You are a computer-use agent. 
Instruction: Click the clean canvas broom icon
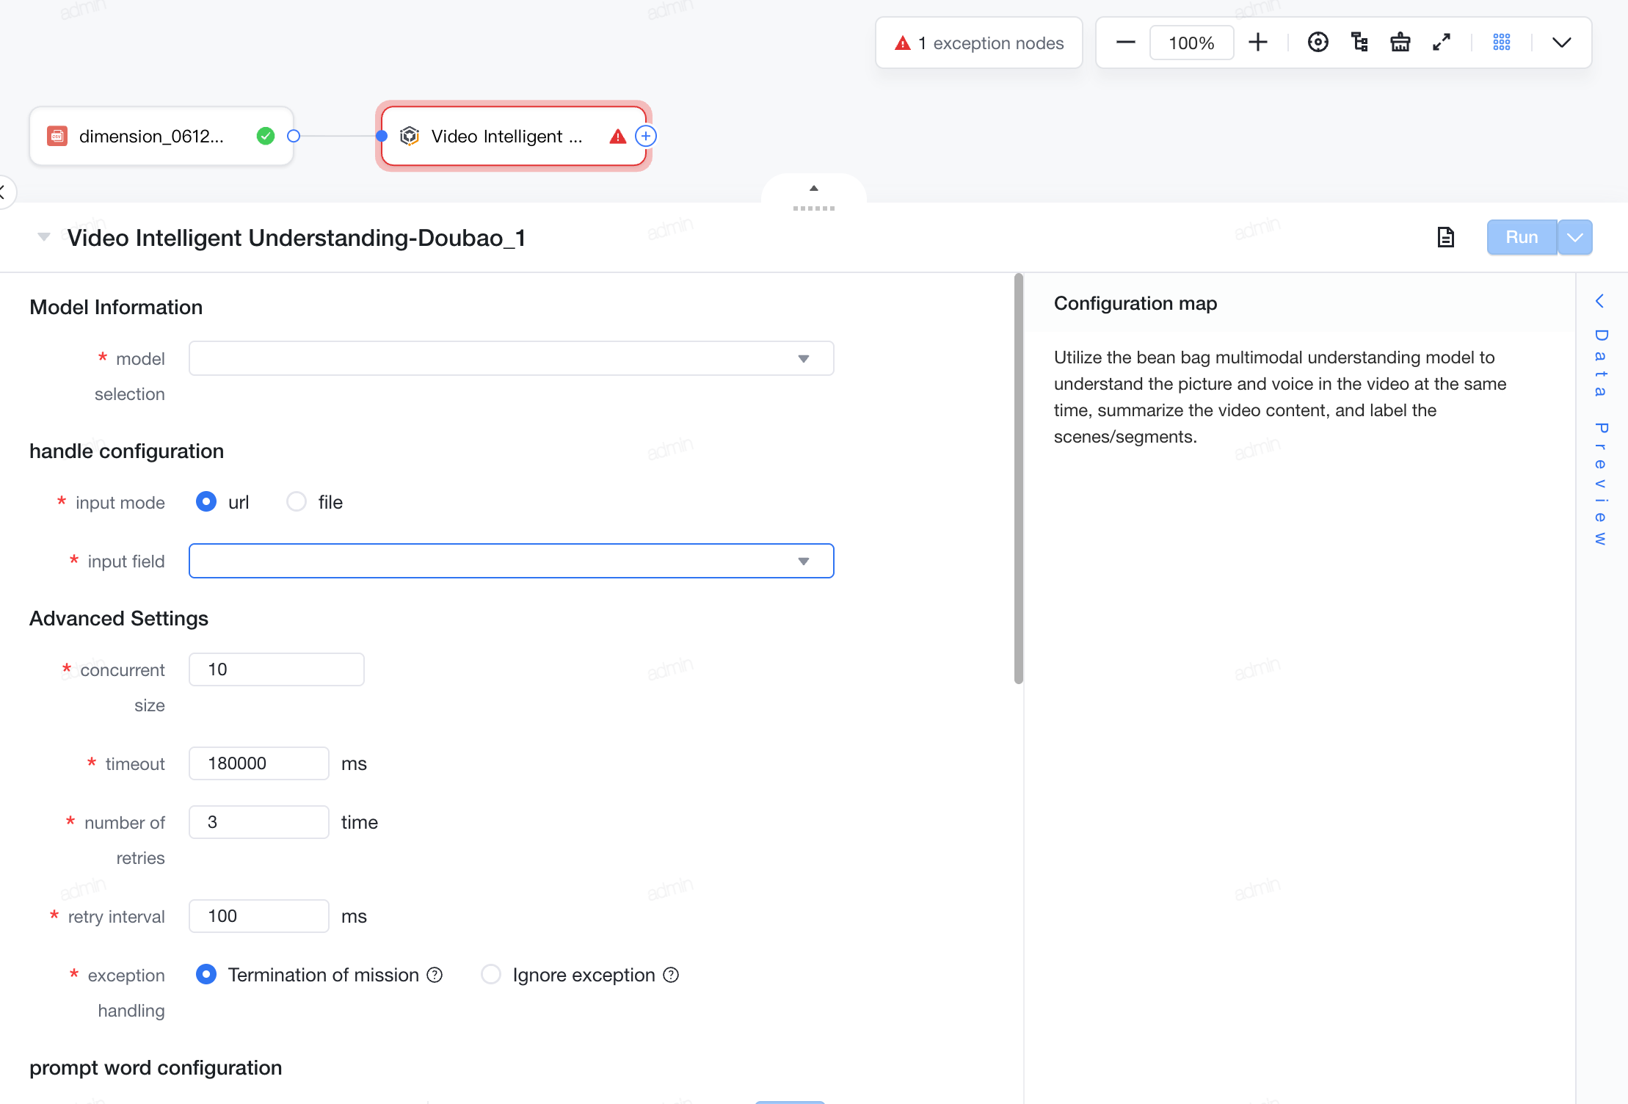pyautogui.click(x=1400, y=43)
